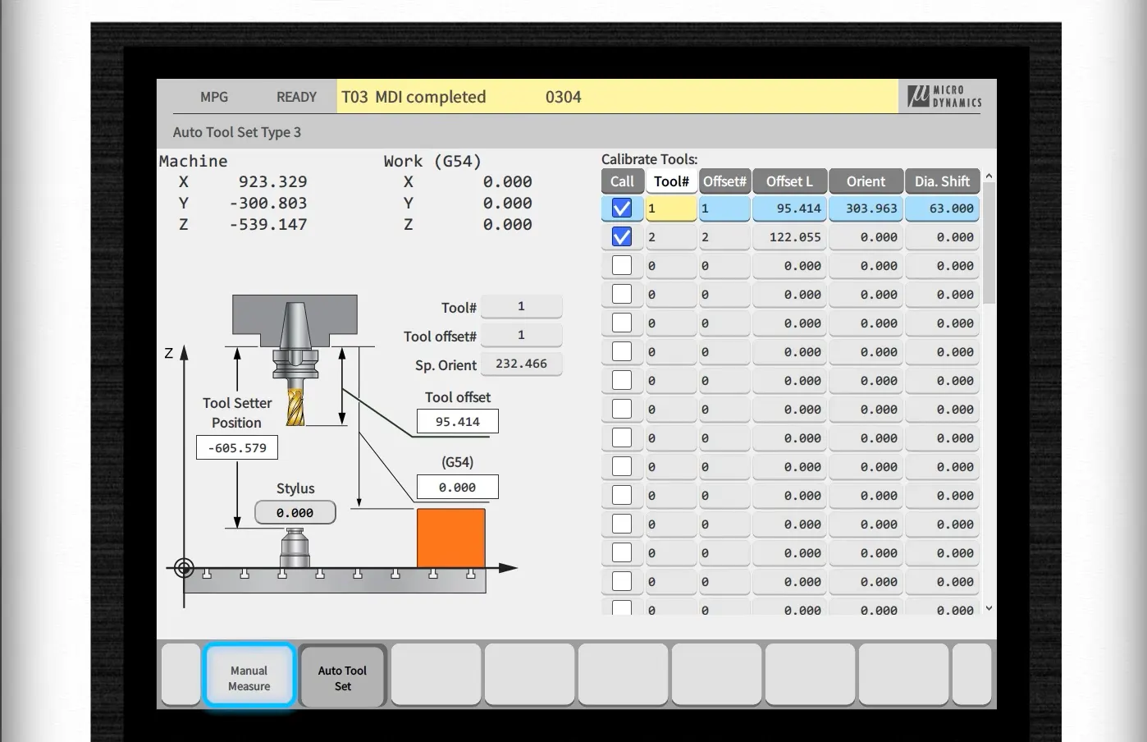
Task: Click the Machine Z value -539.147
Action: pyautogui.click(x=268, y=224)
